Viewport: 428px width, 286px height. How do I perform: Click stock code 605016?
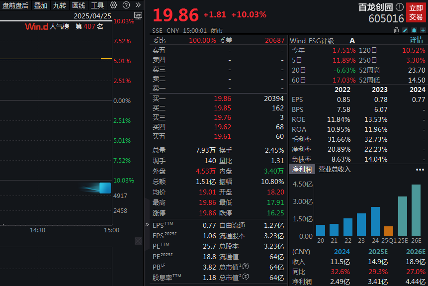click(x=386, y=18)
